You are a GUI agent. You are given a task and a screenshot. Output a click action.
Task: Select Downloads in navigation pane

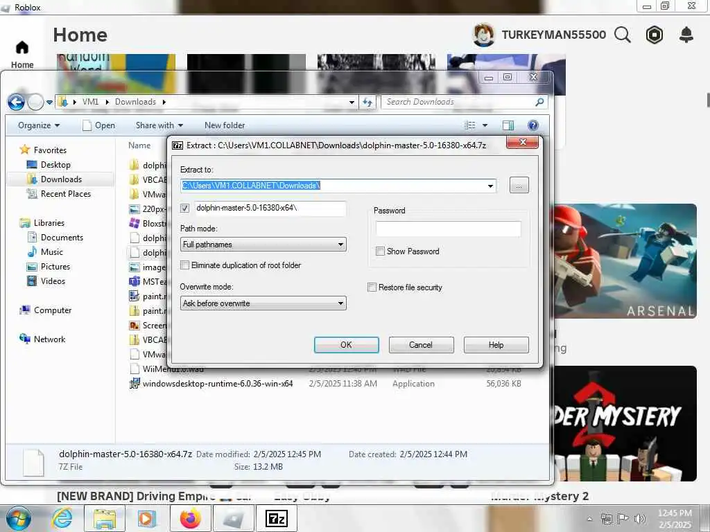(61, 179)
